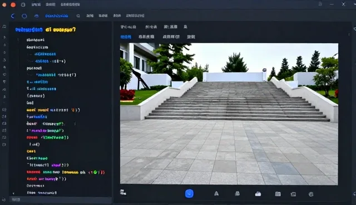Click the staircase photo preview

point(229,114)
